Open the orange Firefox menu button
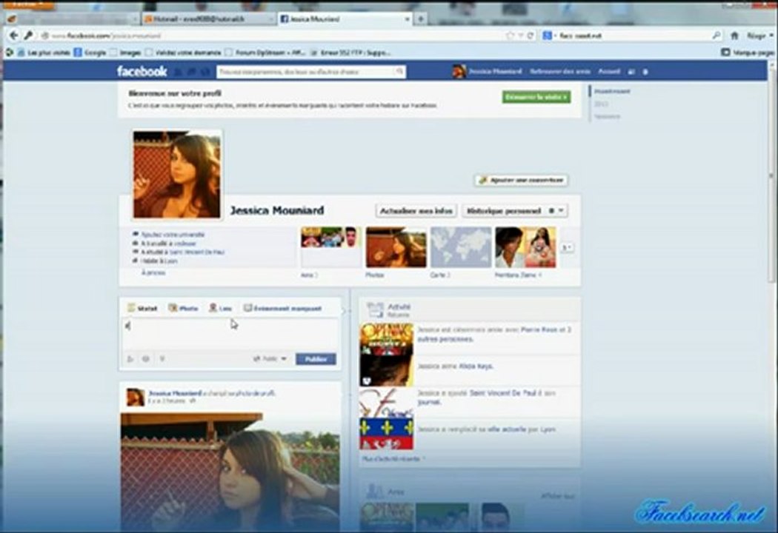This screenshot has height=533, width=778. pos(28,4)
